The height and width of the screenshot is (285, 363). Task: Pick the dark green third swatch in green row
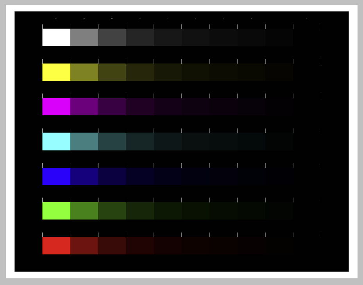click(112, 211)
